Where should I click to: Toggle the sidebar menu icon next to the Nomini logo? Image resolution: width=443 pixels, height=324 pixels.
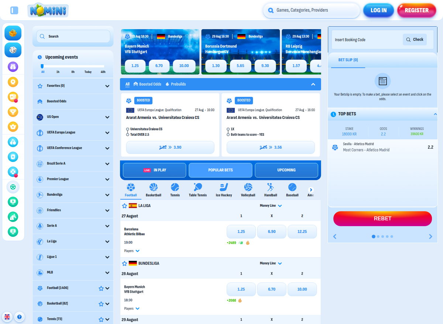[x=14, y=10]
